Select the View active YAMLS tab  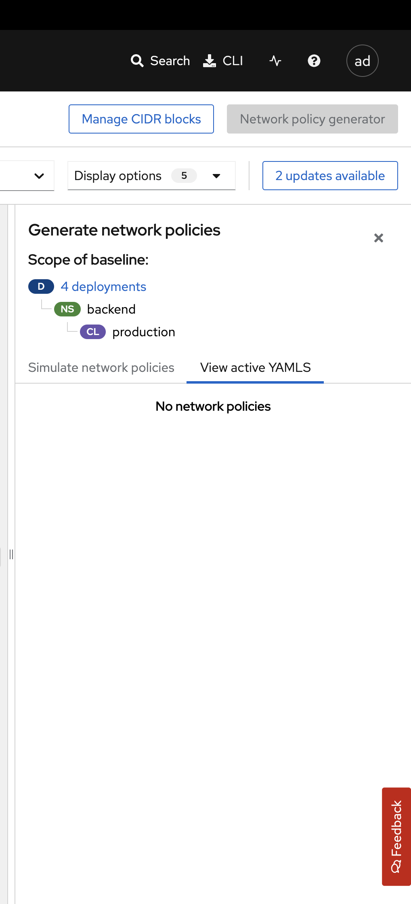(x=255, y=367)
